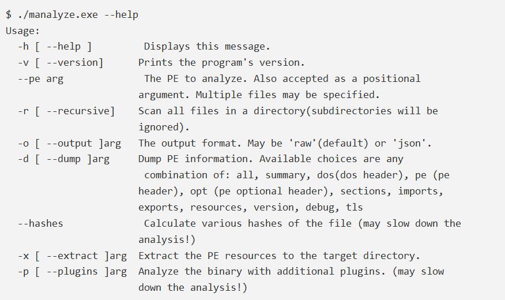Click the '-h [ --help ]' option
Screen dimensions: 505x300
(x=54, y=47)
